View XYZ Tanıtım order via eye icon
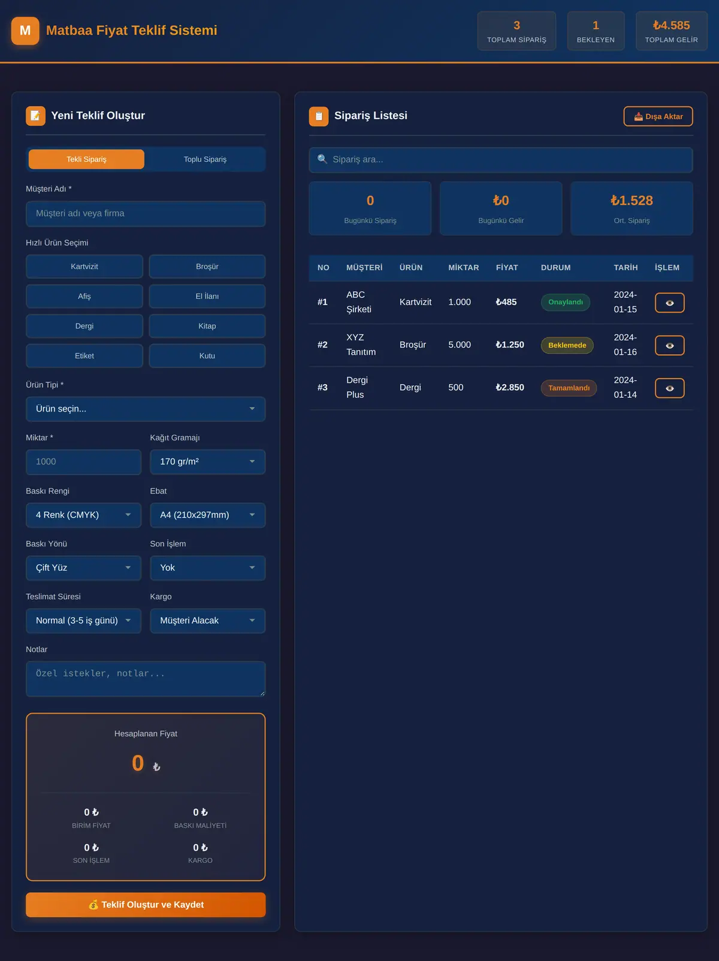719x961 pixels. coord(669,345)
